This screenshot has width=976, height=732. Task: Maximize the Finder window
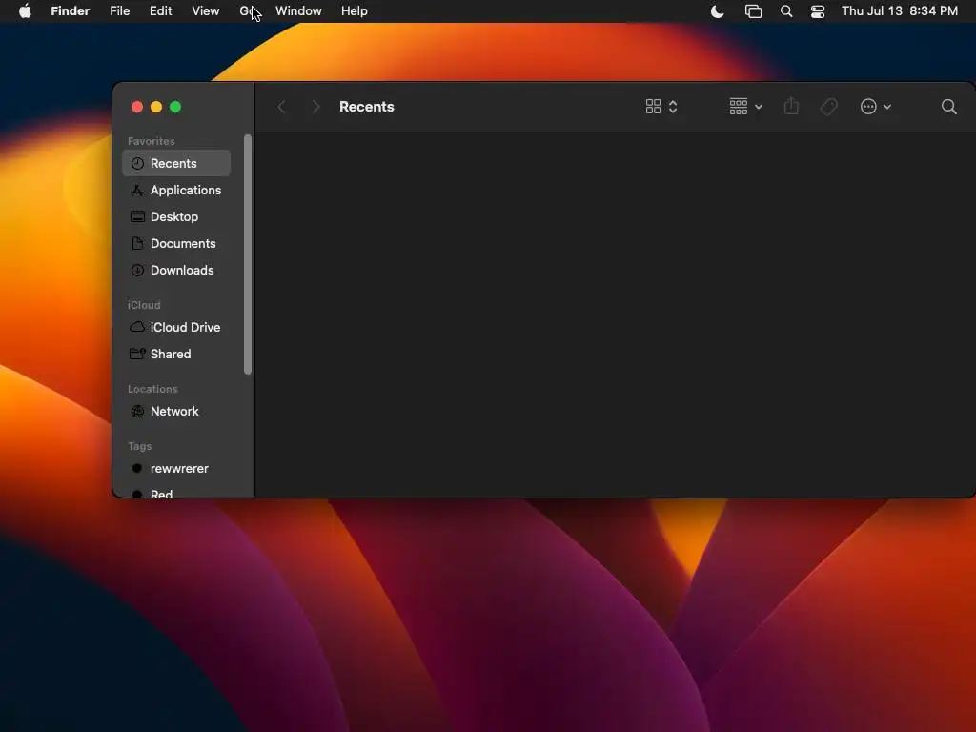pos(175,107)
